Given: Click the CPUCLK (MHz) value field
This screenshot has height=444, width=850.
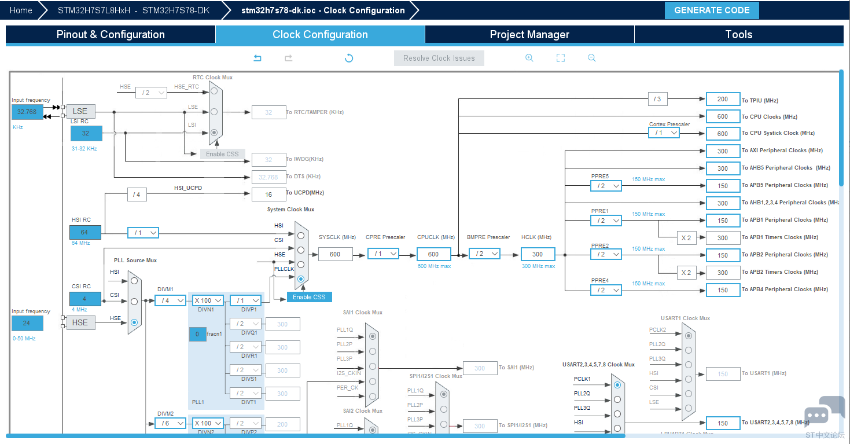Looking at the screenshot, I should (x=433, y=254).
